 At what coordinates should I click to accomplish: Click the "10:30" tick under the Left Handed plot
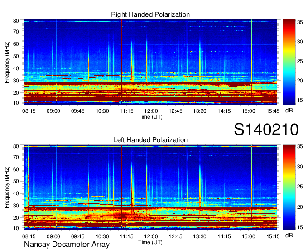(102, 236)
